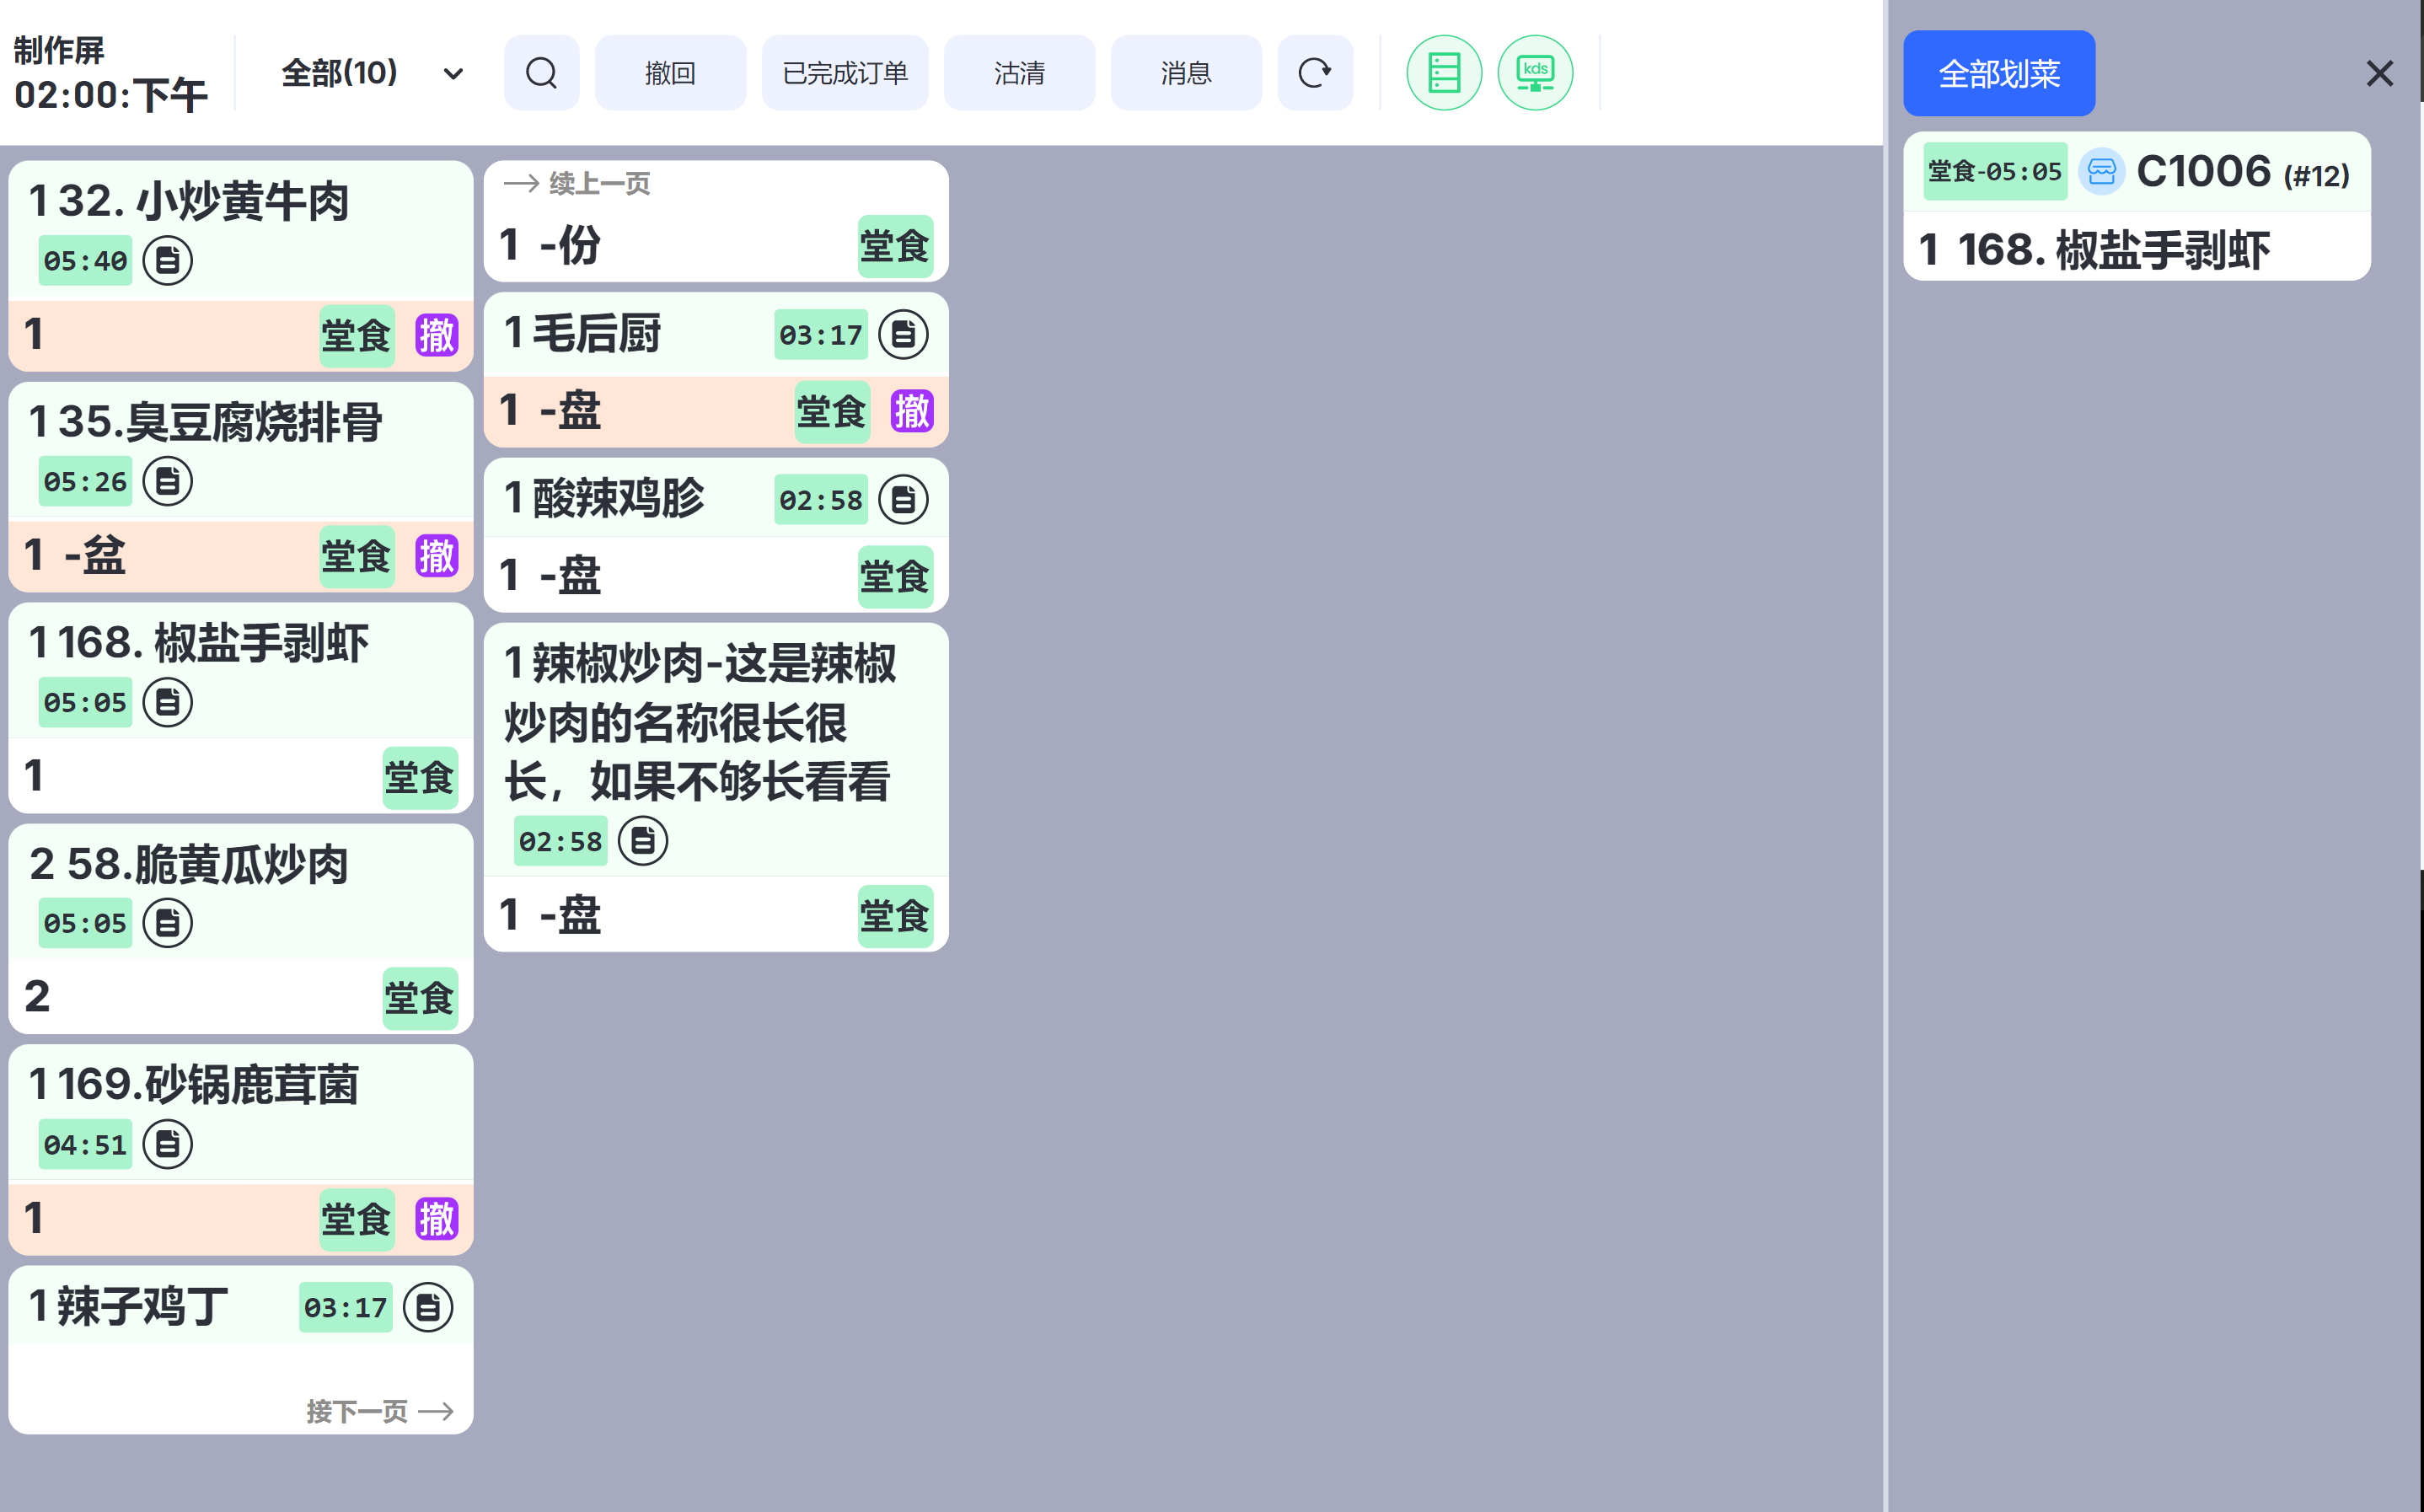Open order details icon for 小炒黄牛肉
This screenshot has height=1512, width=2424.
point(167,261)
